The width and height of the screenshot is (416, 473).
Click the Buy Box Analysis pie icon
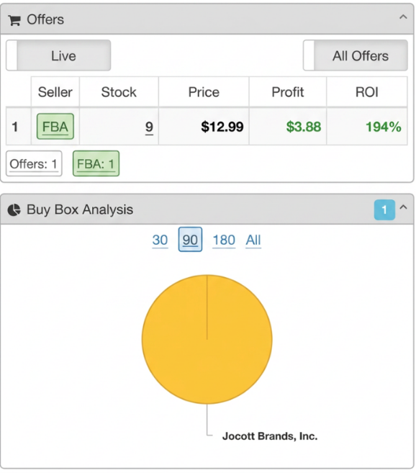[14, 210]
